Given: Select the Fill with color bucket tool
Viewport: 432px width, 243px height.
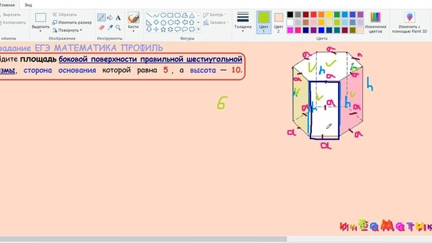Looking at the screenshot, I should tap(109, 18).
